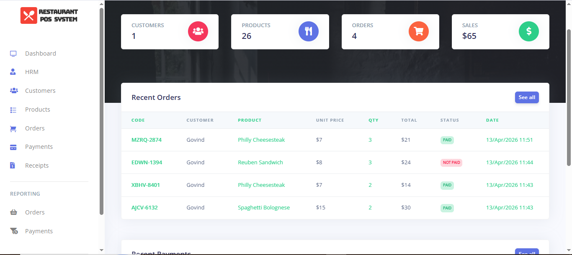Image resolution: width=572 pixels, height=255 pixels.
Task: Open order code EDWN-1394
Action: point(147,163)
